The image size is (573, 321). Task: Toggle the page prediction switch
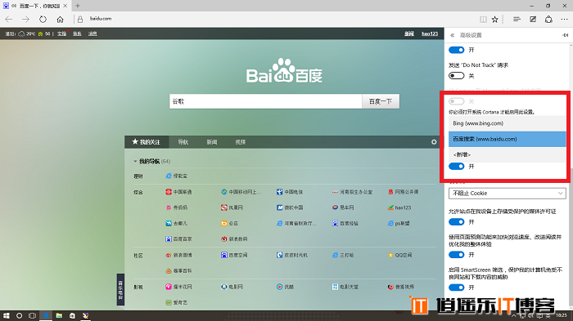tap(456, 255)
